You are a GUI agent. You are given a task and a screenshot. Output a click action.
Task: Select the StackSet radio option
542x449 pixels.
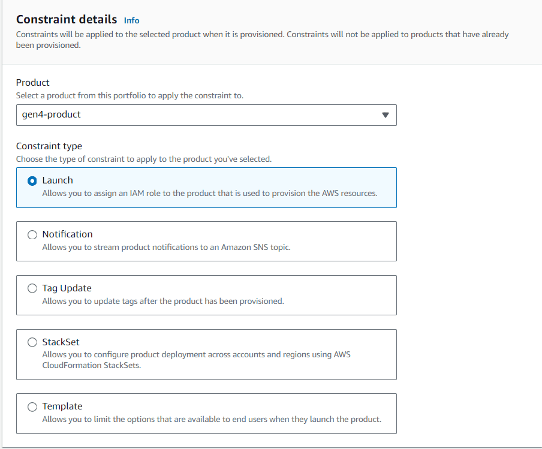(x=32, y=342)
